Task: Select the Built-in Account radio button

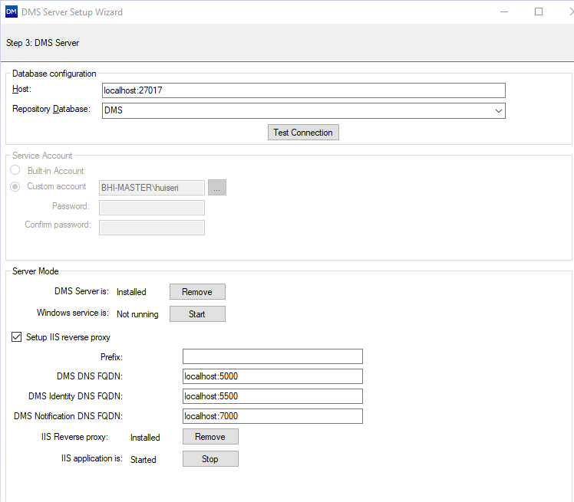Action: coord(15,171)
